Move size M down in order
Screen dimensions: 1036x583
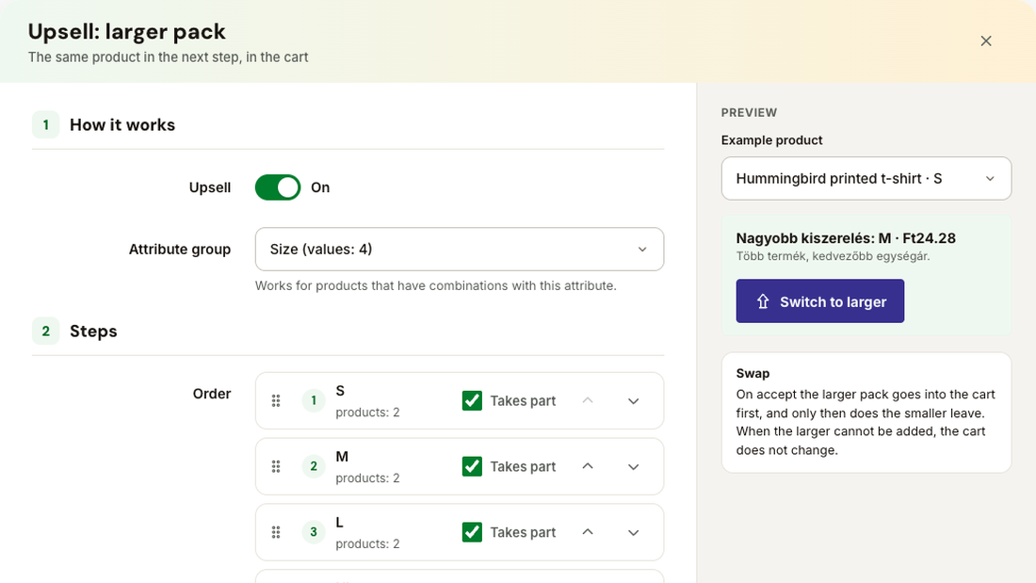[x=633, y=466]
